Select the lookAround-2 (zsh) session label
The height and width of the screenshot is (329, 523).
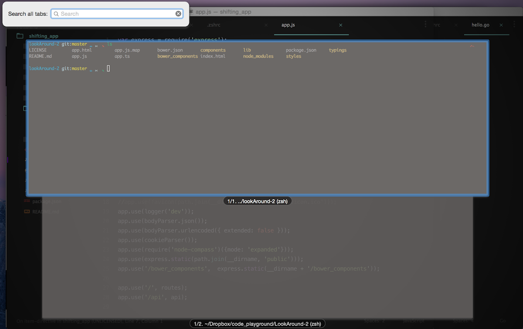pyautogui.click(x=257, y=201)
